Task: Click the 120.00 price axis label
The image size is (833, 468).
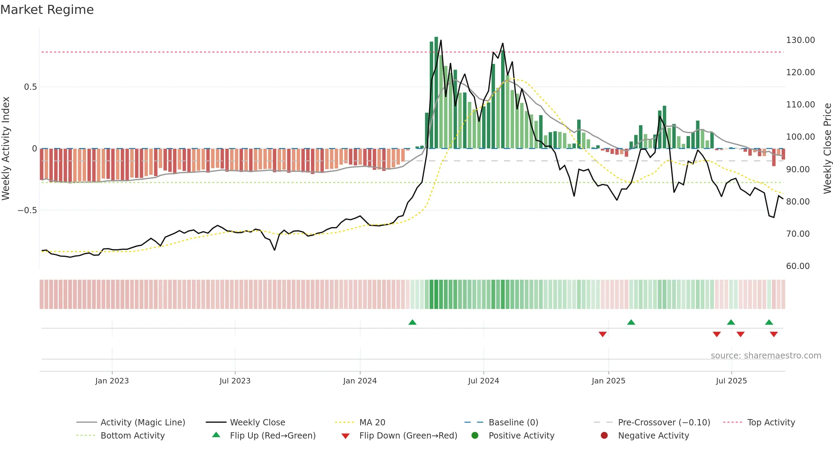Action: coord(800,72)
